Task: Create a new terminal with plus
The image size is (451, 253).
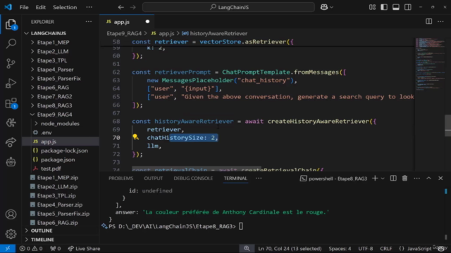Action: pyautogui.click(x=375, y=178)
